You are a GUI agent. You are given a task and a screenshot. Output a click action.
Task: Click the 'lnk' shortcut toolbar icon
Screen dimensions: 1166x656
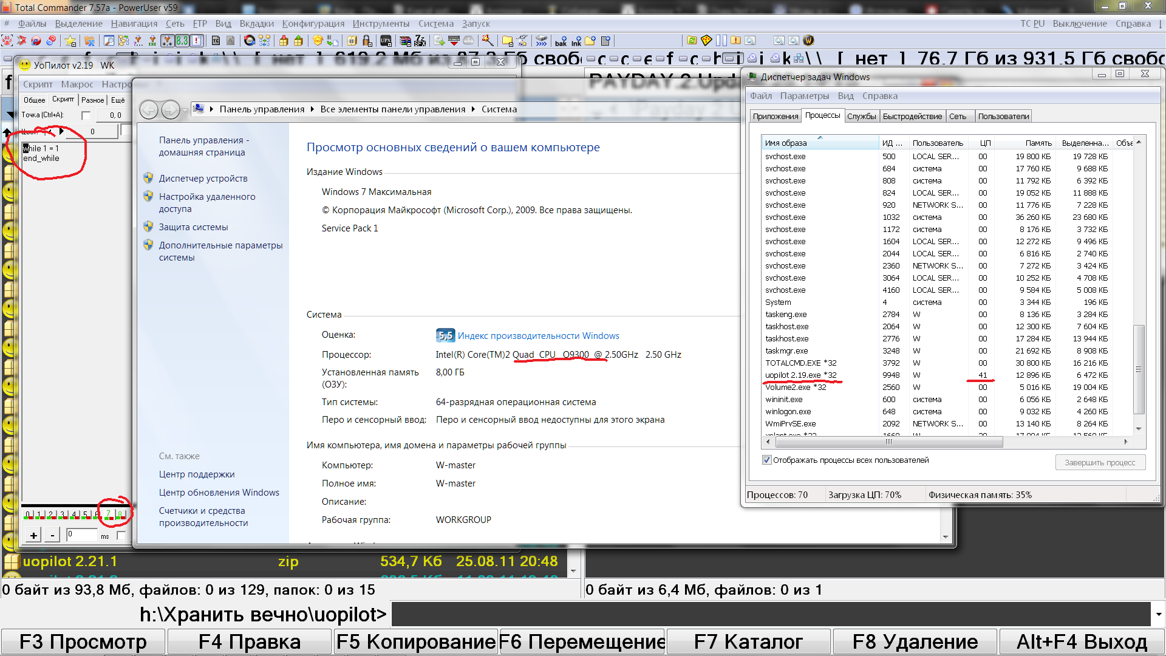576,41
